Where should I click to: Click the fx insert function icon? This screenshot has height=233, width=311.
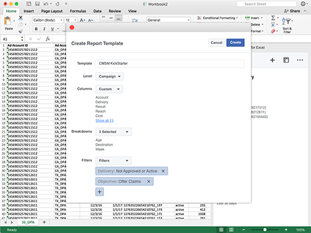pos(47,39)
